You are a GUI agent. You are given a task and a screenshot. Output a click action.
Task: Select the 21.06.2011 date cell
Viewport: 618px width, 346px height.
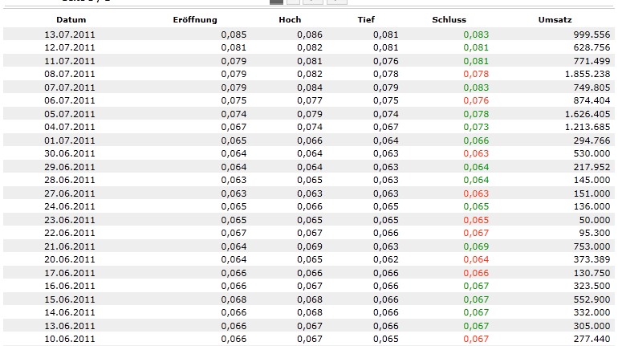click(x=70, y=246)
